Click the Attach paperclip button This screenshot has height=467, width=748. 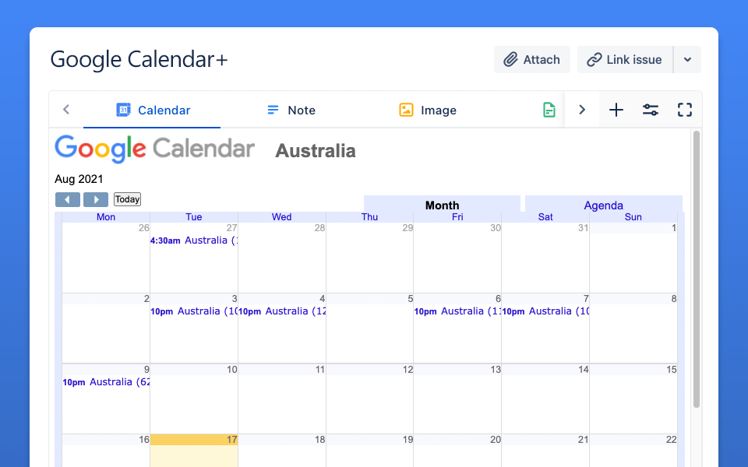pyautogui.click(x=532, y=60)
